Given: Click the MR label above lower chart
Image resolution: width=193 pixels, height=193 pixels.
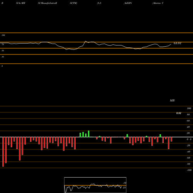Looking at the screenshot, I should [172, 100].
